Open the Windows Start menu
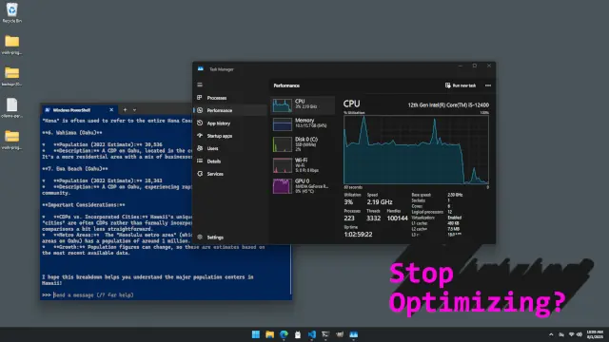 (x=256, y=334)
